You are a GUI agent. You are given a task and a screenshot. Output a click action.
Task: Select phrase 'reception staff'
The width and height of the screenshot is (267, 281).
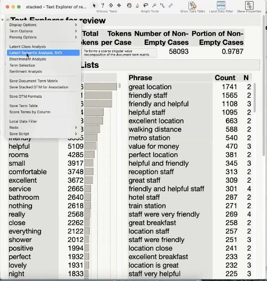[x=151, y=172]
